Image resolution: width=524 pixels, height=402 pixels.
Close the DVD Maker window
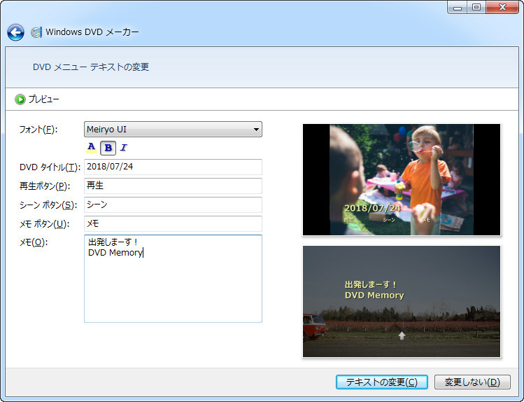point(502,8)
